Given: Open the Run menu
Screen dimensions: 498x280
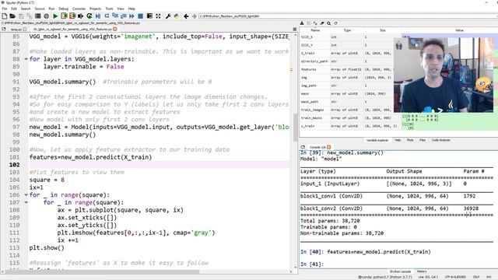Looking at the screenshot, I should tap(51, 9).
